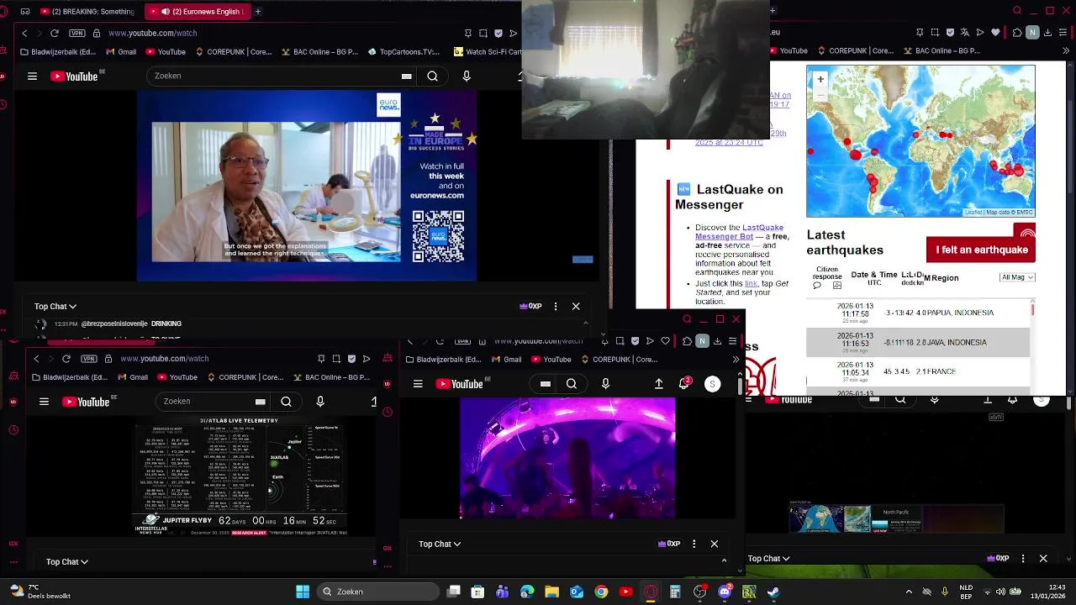Open the 'LastQuake Messenger Bot' link

pyautogui.click(x=739, y=232)
